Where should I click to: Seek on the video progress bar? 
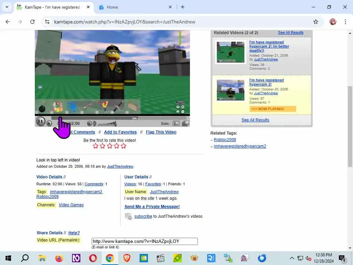pyautogui.click(x=119, y=118)
